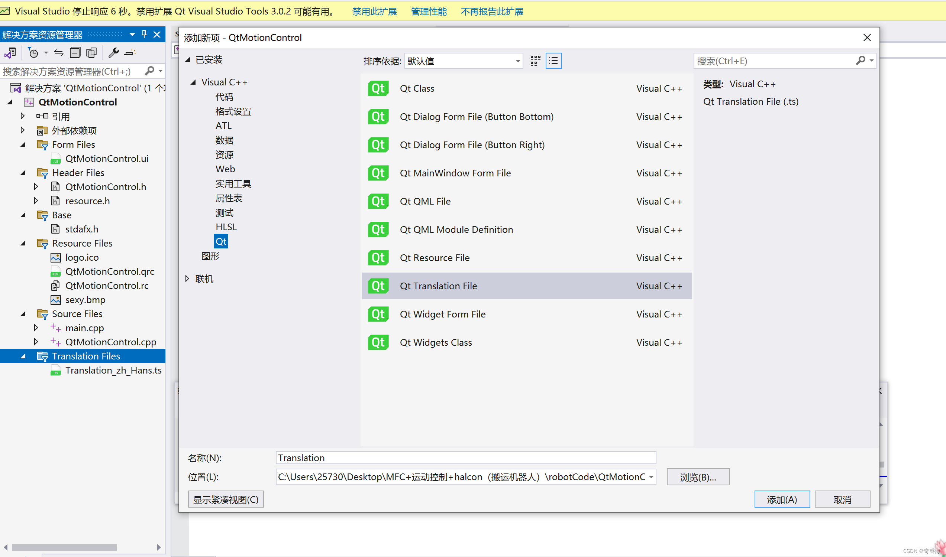Expand the main.cpp node
Image resolution: width=946 pixels, height=557 pixels.
coord(36,328)
